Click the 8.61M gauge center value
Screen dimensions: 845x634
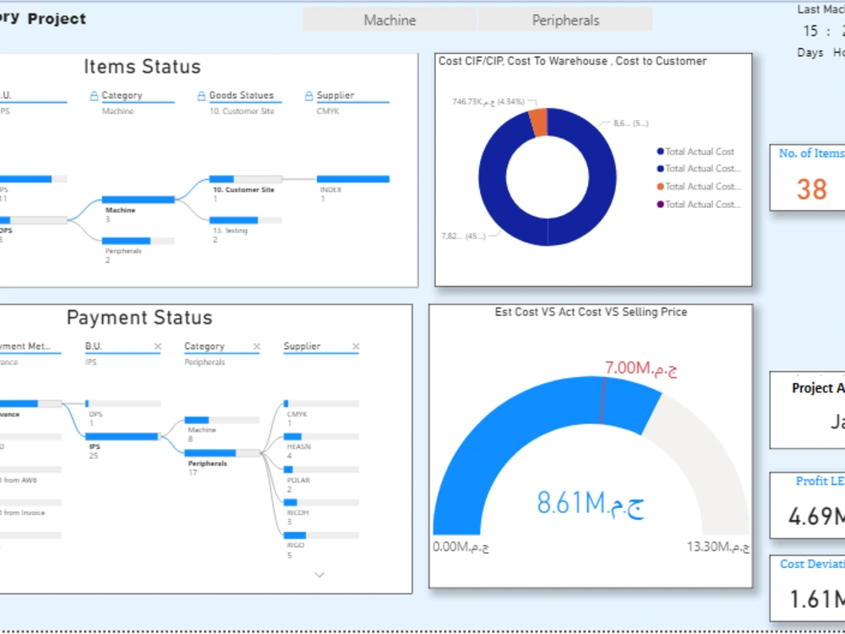coord(590,504)
